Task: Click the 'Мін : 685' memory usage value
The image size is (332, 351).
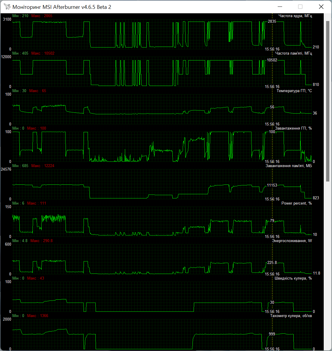Action: pos(20,166)
